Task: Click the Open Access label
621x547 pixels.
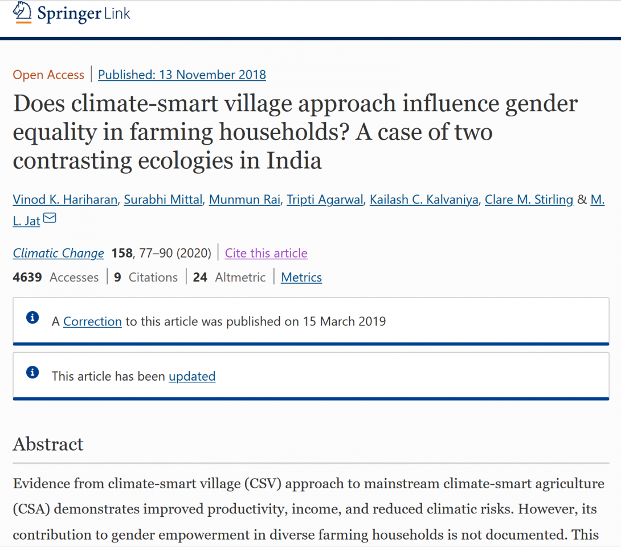Action: click(48, 75)
